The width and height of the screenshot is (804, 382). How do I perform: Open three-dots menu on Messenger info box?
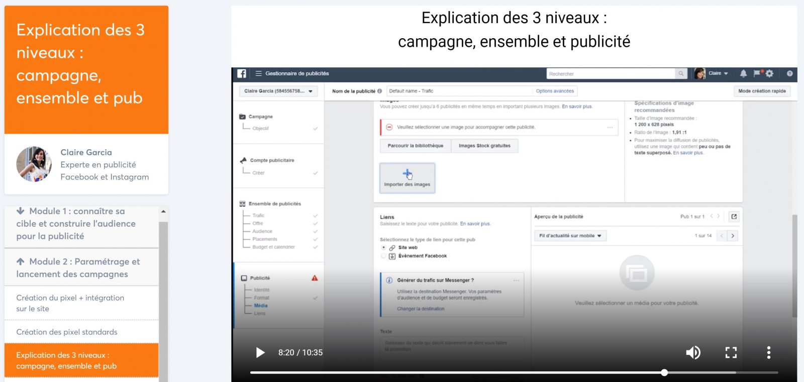coord(516,280)
